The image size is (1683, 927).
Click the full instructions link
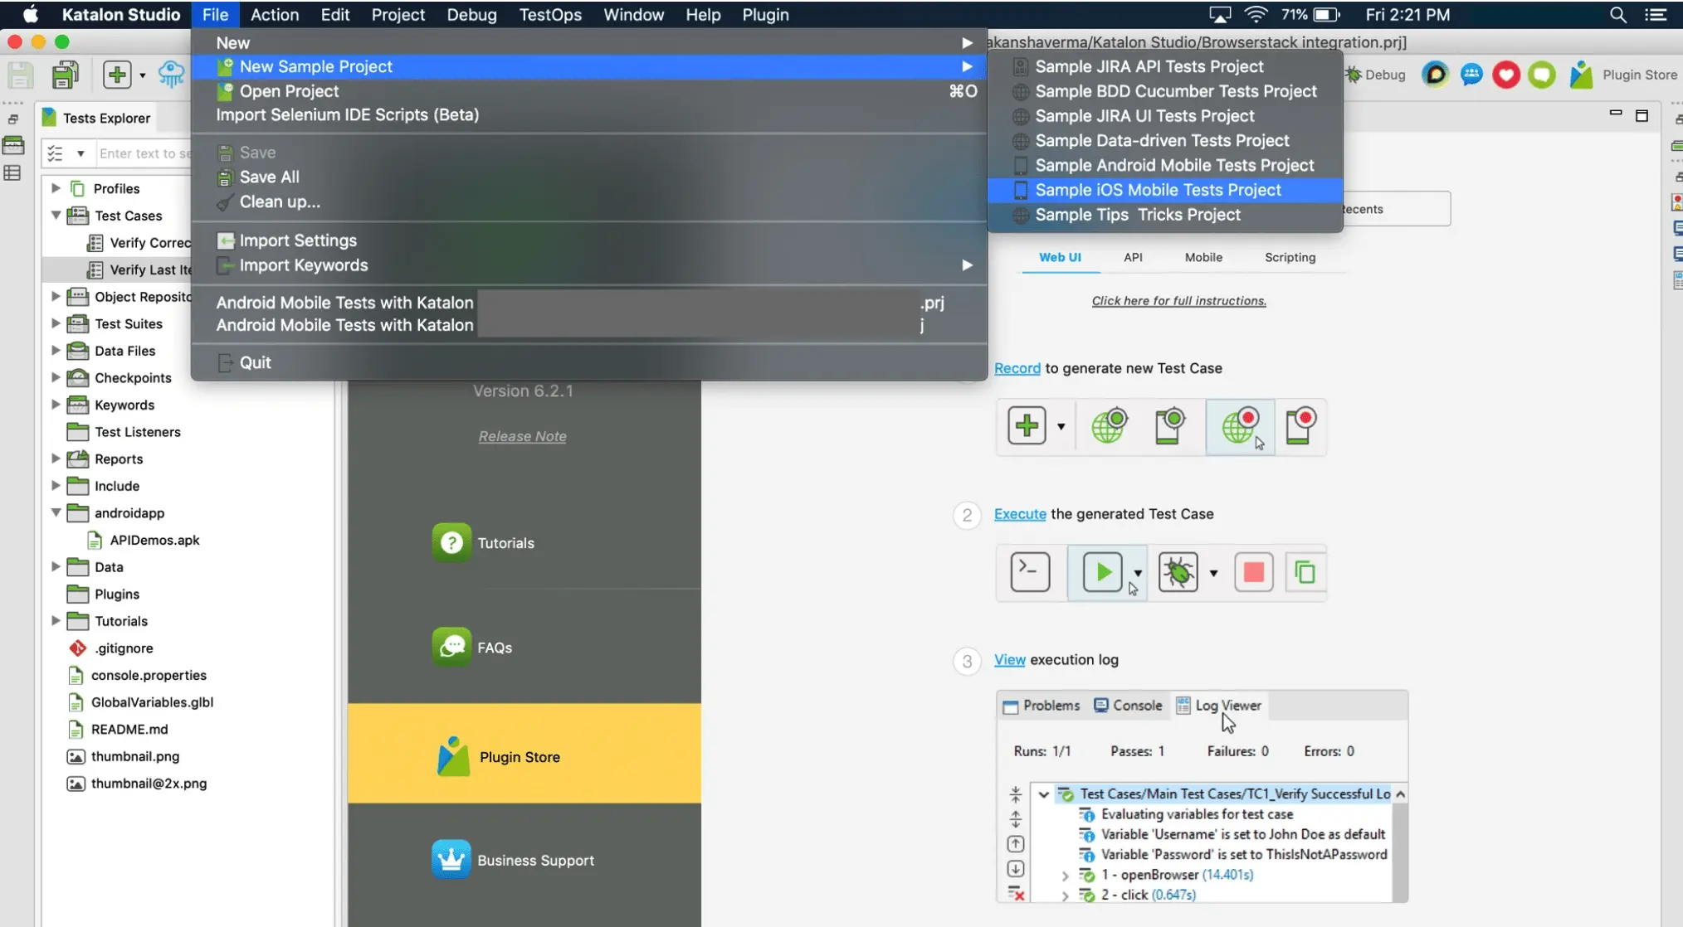tap(1178, 301)
